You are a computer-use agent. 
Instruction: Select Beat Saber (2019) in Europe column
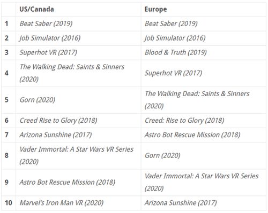171,23
